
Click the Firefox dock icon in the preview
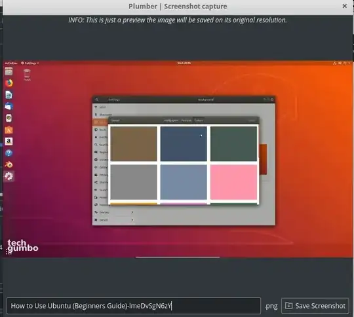9,83
